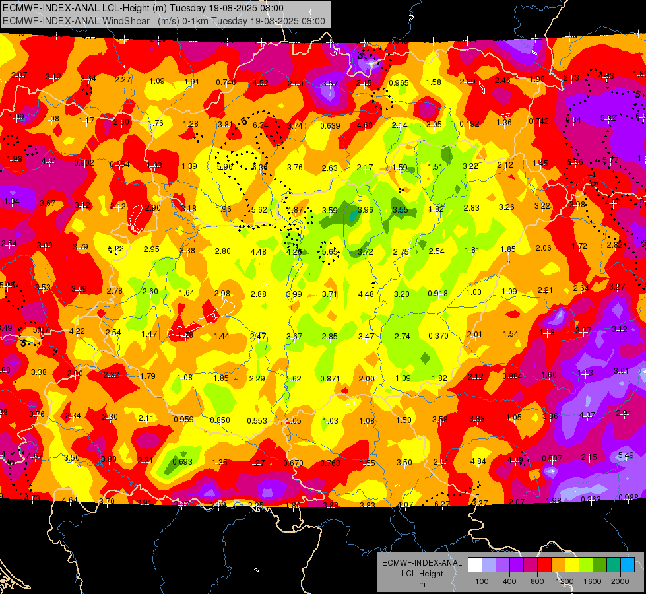Click the wind shear value 0.884
The image size is (646, 594).
[513, 376]
